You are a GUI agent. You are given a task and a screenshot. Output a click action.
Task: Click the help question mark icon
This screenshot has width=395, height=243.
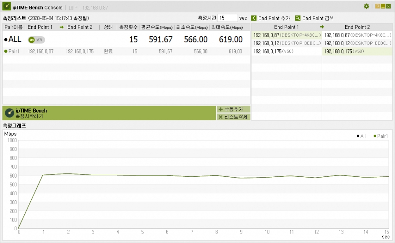(x=377, y=7)
